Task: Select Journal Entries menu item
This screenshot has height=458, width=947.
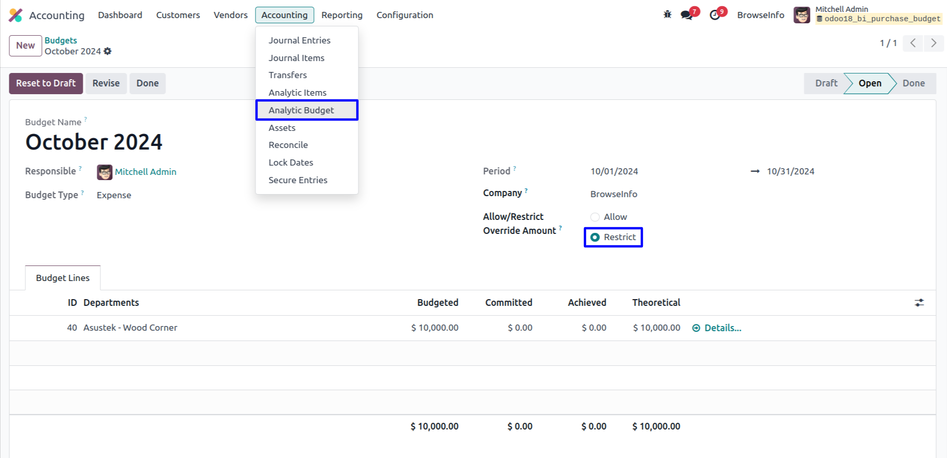Action: point(299,40)
